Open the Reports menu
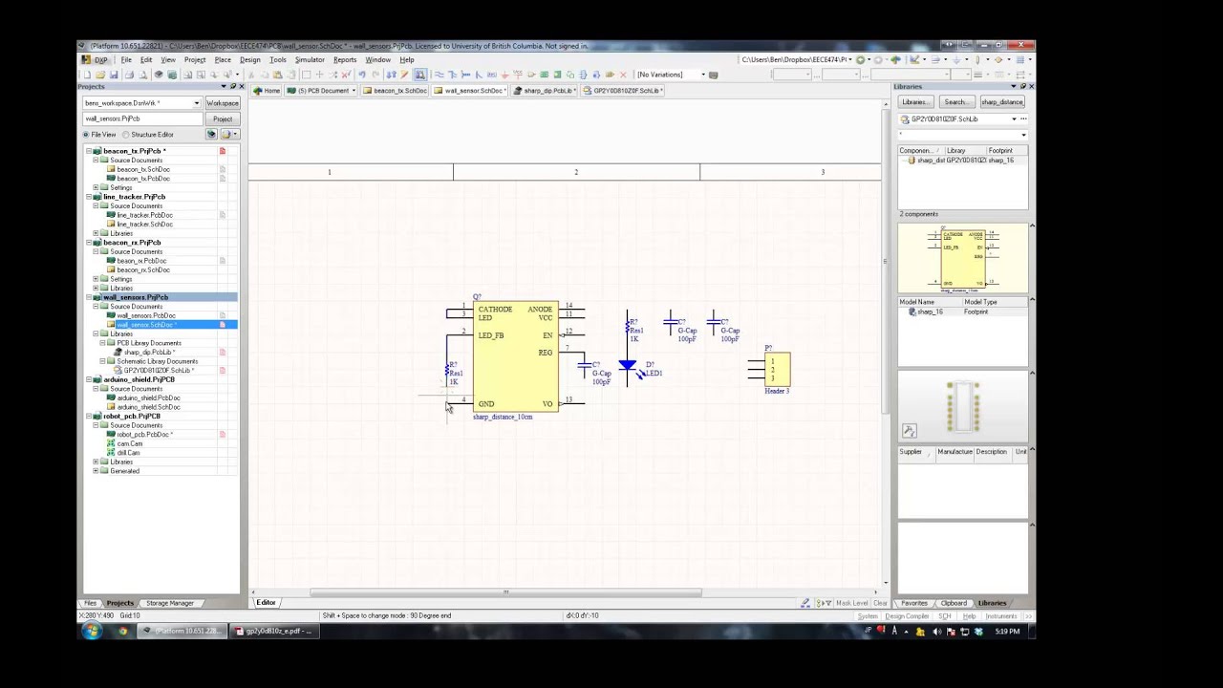The width and height of the screenshot is (1223, 688). click(x=345, y=60)
